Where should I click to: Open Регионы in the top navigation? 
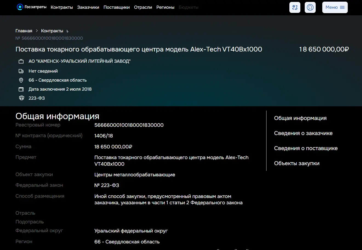[166, 7]
